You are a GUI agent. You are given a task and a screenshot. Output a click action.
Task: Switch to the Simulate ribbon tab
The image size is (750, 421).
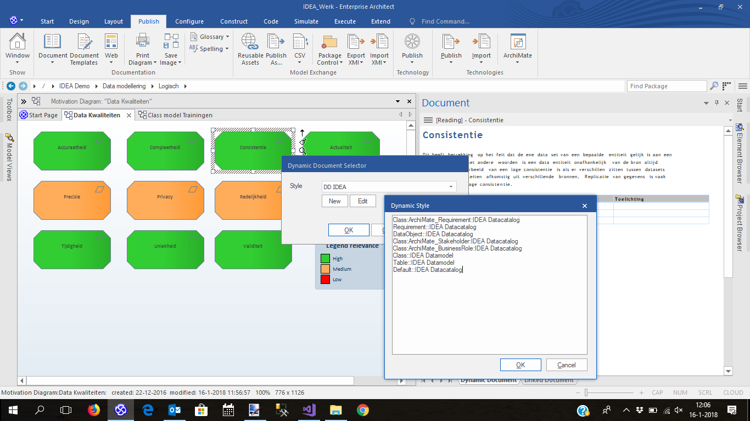(x=306, y=21)
